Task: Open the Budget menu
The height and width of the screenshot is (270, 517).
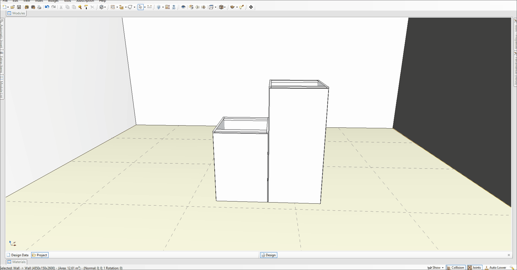Action: tap(53, 1)
